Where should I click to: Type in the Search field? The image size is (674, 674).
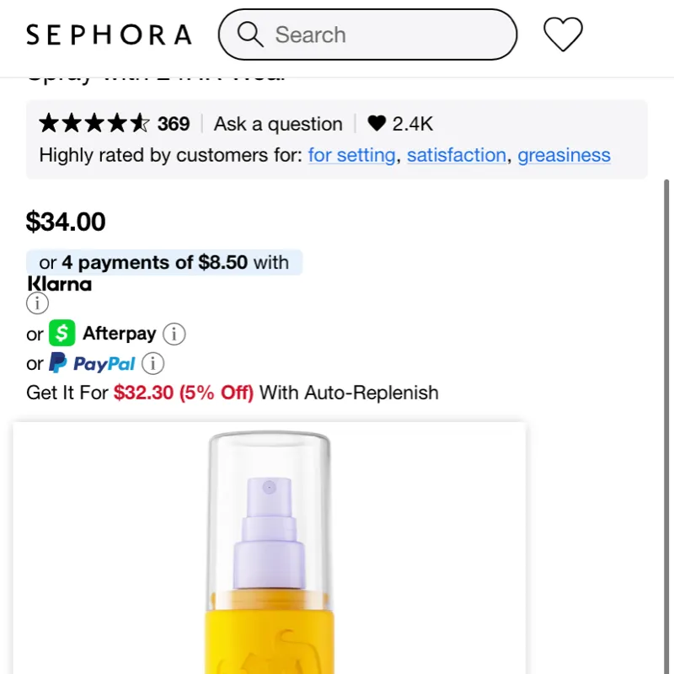(388, 35)
